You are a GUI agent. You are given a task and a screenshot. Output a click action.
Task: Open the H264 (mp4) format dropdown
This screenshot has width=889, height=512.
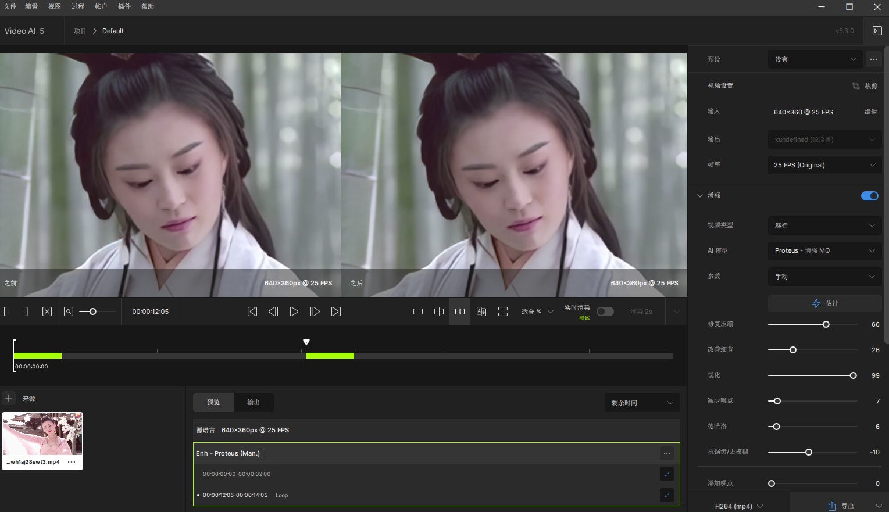pos(739,506)
